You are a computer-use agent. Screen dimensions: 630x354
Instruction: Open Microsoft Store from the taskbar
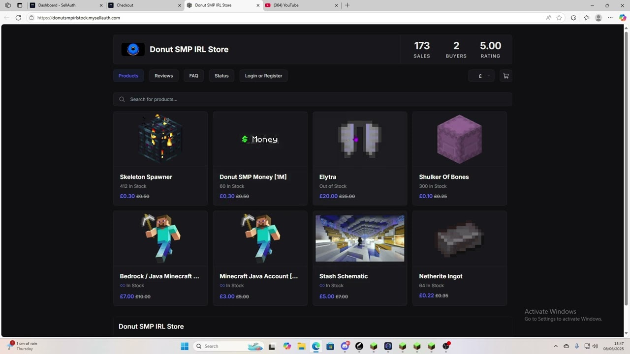click(x=330, y=346)
